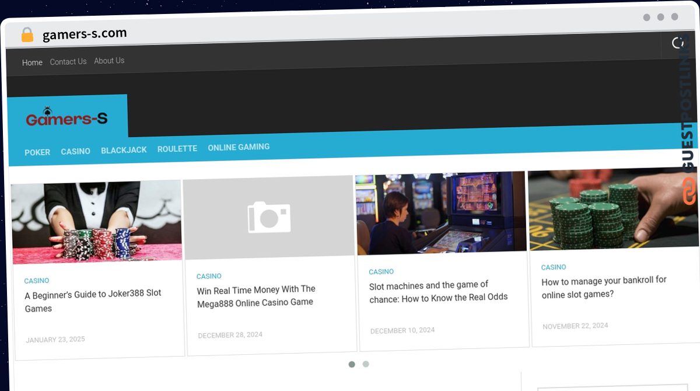This screenshot has height=391, width=700.
Task: Select the Poker category tab
Action: point(37,152)
